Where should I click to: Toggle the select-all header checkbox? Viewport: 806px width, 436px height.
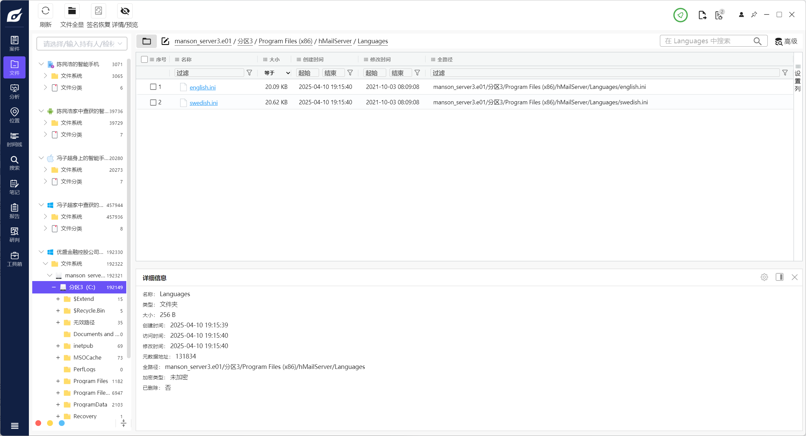pyautogui.click(x=144, y=59)
